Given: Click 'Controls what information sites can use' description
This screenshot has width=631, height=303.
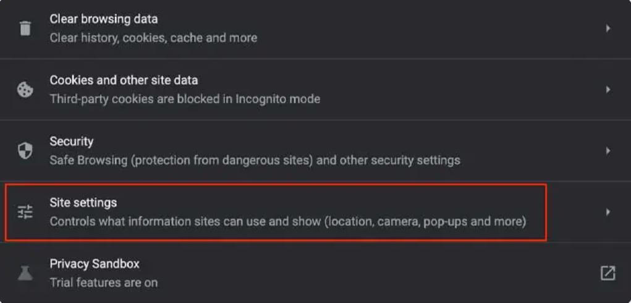Looking at the screenshot, I should (x=287, y=221).
